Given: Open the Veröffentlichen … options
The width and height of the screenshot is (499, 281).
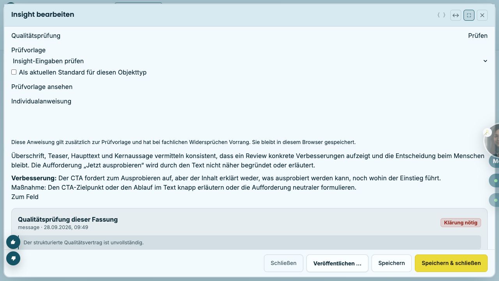Looking at the screenshot, I should (337, 263).
